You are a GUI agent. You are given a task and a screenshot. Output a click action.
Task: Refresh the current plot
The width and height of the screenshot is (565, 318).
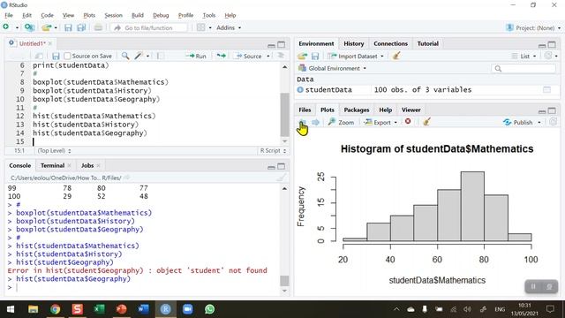[x=554, y=122]
